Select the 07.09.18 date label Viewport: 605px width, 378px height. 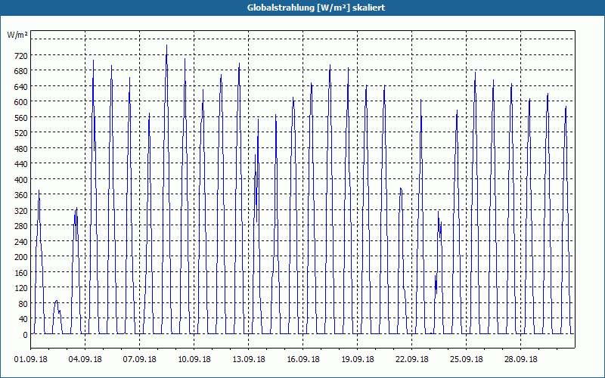pos(139,359)
